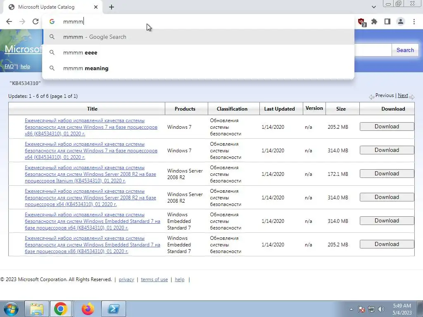Open the Windows 7 x86 KB4534310 update link

tap(91, 127)
